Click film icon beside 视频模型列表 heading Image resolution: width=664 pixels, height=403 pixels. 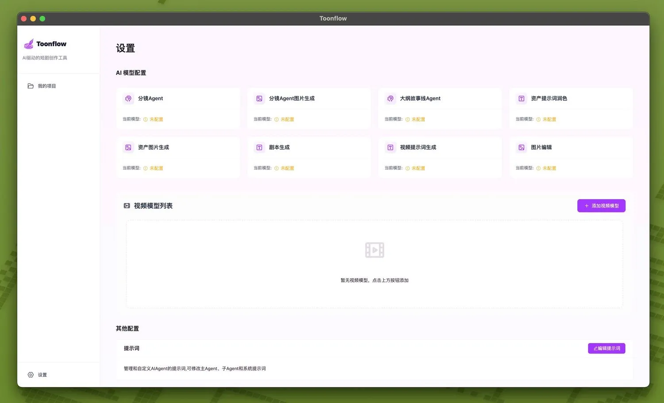(127, 205)
